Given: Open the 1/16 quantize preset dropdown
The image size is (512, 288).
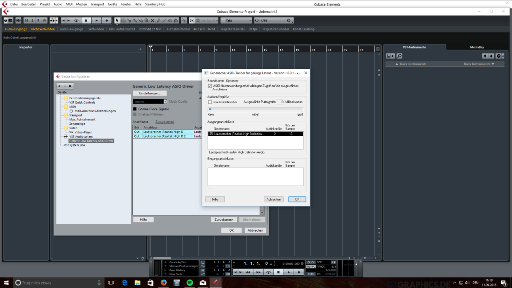Looking at the screenshot, I should (276, 20).
